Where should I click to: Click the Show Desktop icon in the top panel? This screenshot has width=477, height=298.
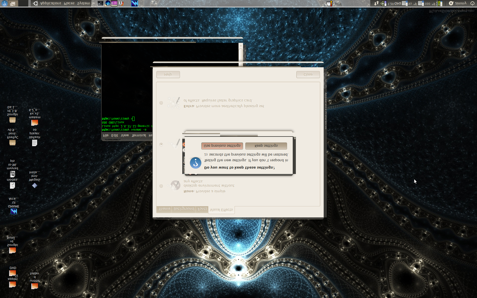point(13,3)
